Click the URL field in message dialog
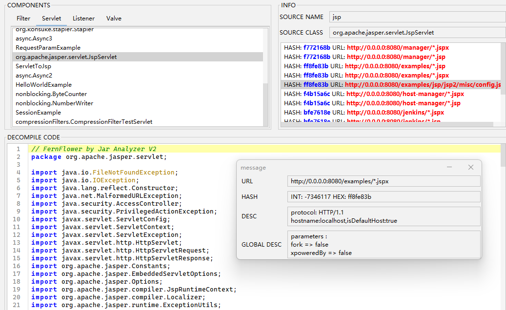Image resolution: width=506 pixels, height=310 pixels. point(384,181)
